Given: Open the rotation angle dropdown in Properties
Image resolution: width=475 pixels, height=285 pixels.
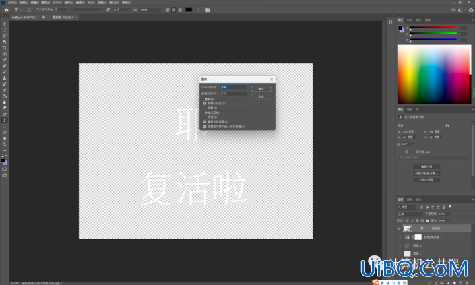Looking at the screenshot, I should tap(413, 144).
